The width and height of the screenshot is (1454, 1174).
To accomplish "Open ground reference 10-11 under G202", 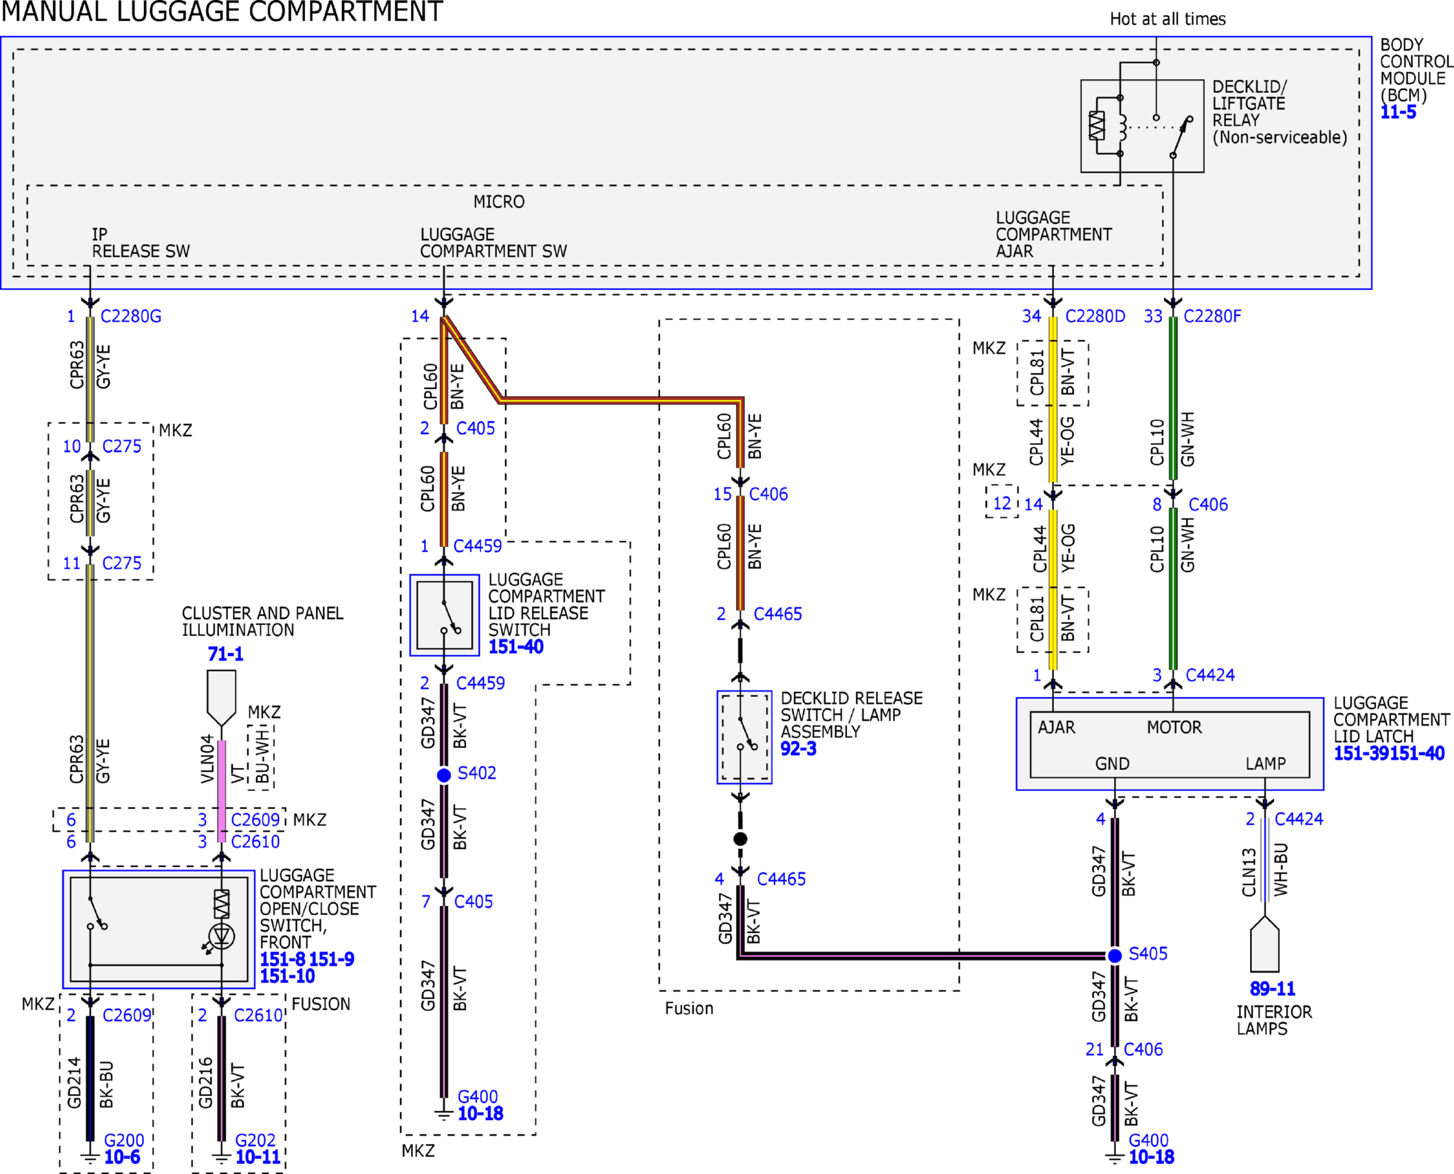I will point(258,1157).
